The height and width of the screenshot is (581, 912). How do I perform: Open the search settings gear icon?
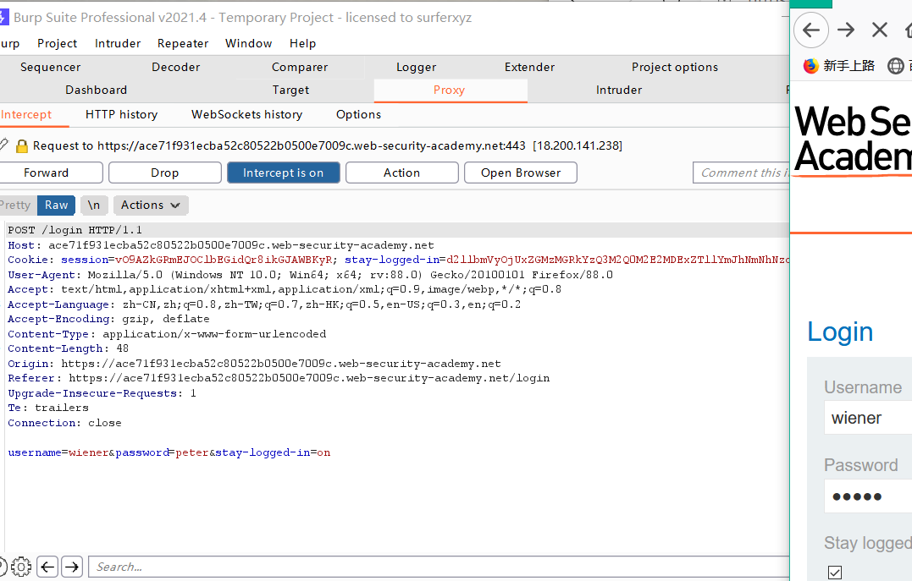click(21, 567)
